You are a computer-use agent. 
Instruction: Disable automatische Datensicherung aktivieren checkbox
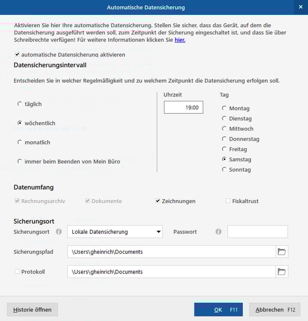coord(18,54)
